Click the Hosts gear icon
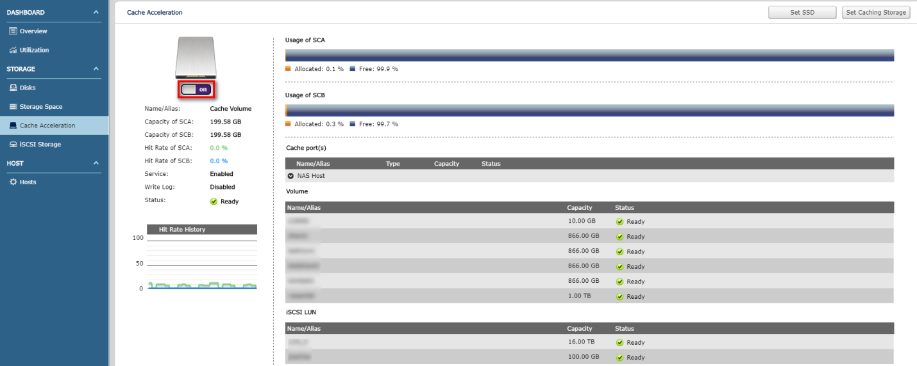This screenshot has width=917, height=366. (13, 182)
